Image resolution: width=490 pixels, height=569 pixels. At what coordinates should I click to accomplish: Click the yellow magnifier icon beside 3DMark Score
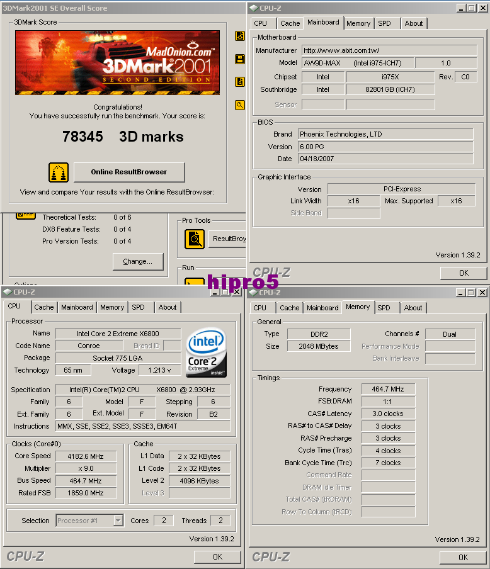pos(240,105)
